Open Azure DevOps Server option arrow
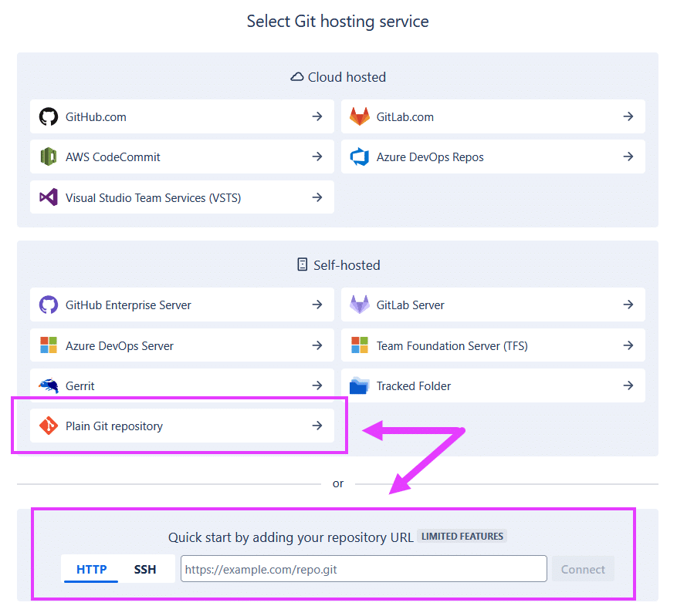Image resolution: width=677 pixels, height=616 pixels. point(317,345)
